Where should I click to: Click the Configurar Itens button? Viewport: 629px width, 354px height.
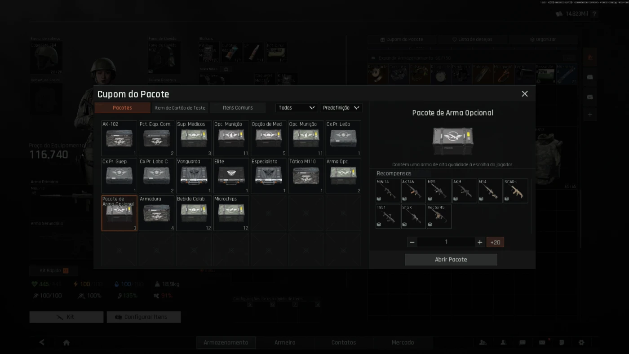pyautogui.click(x=144, y=317)
